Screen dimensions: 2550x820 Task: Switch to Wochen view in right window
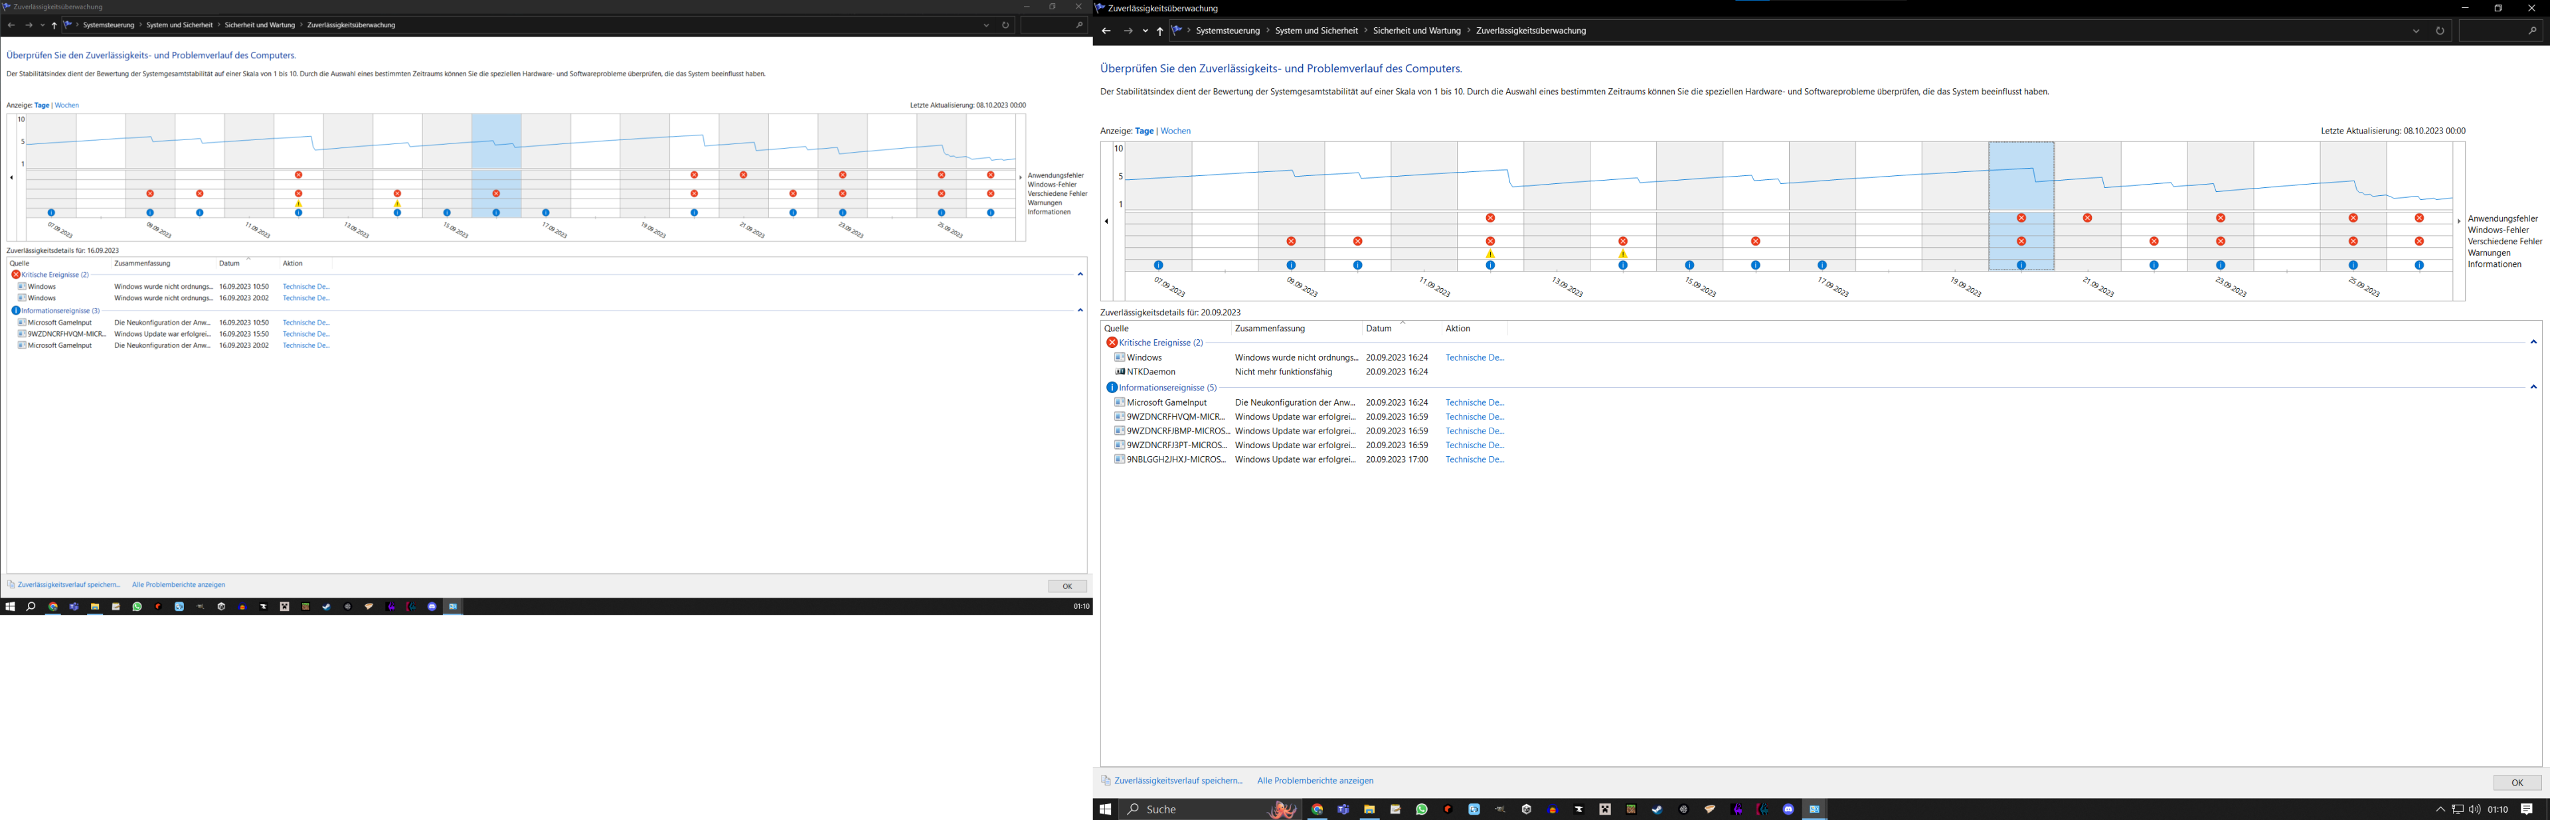1175,131
